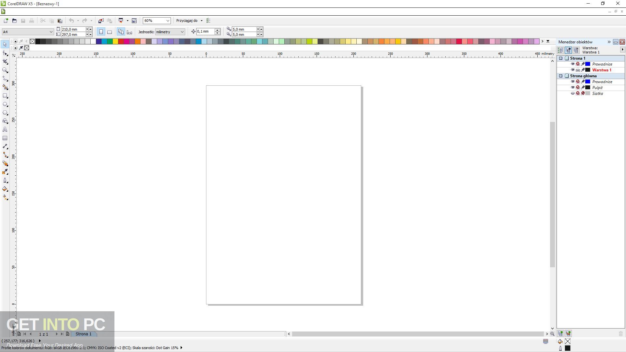Open undo history dropdown arrow
The height and width of the screenshot is (352, 626).
point(78,21)
